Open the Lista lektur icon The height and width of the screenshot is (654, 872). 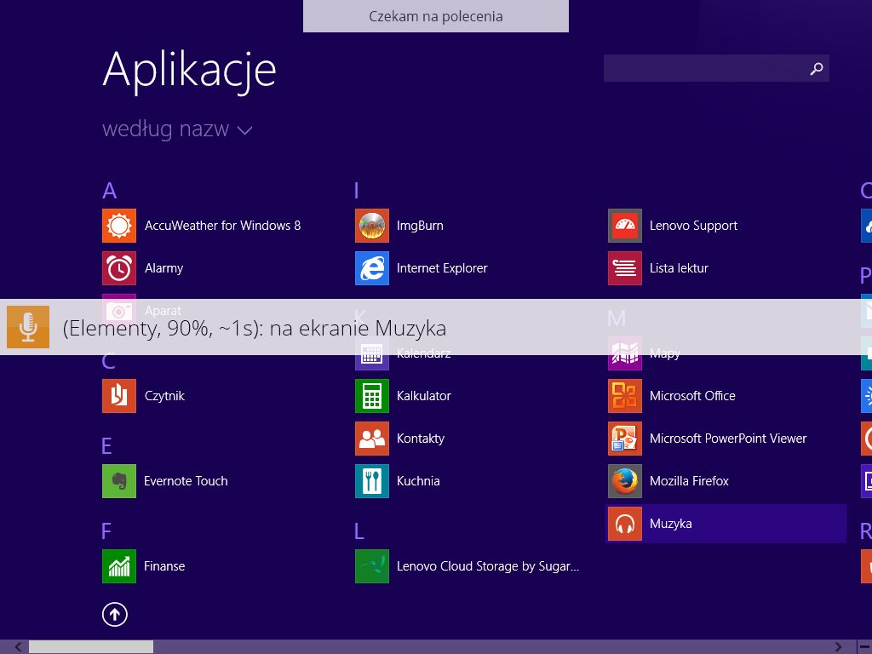click(x=625, y=268)
